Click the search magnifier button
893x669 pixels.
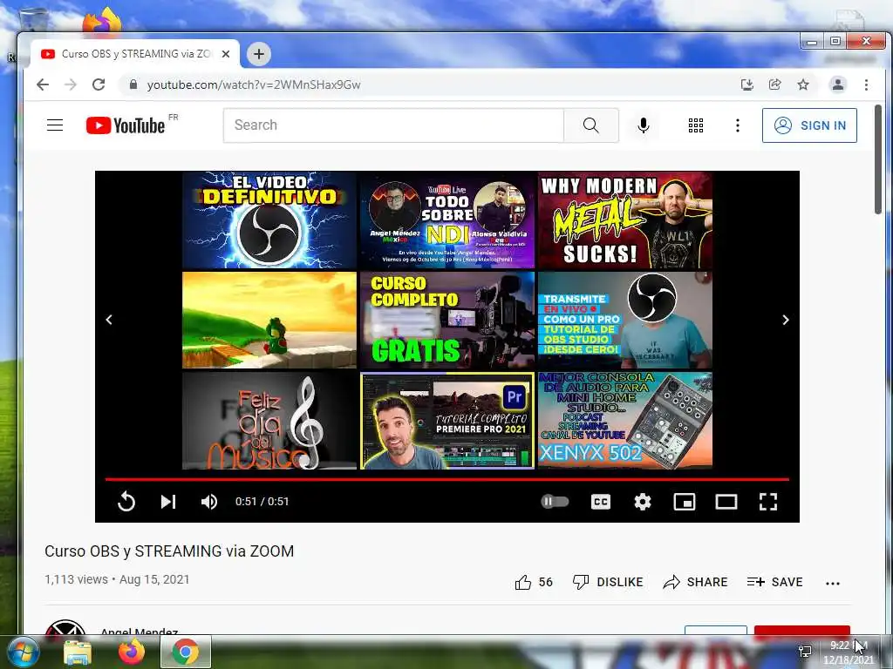[x=591, y=125]
